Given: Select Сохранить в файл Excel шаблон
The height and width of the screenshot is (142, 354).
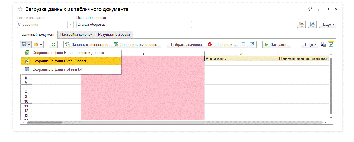Looking at the screenshot, I should [60, 61].
